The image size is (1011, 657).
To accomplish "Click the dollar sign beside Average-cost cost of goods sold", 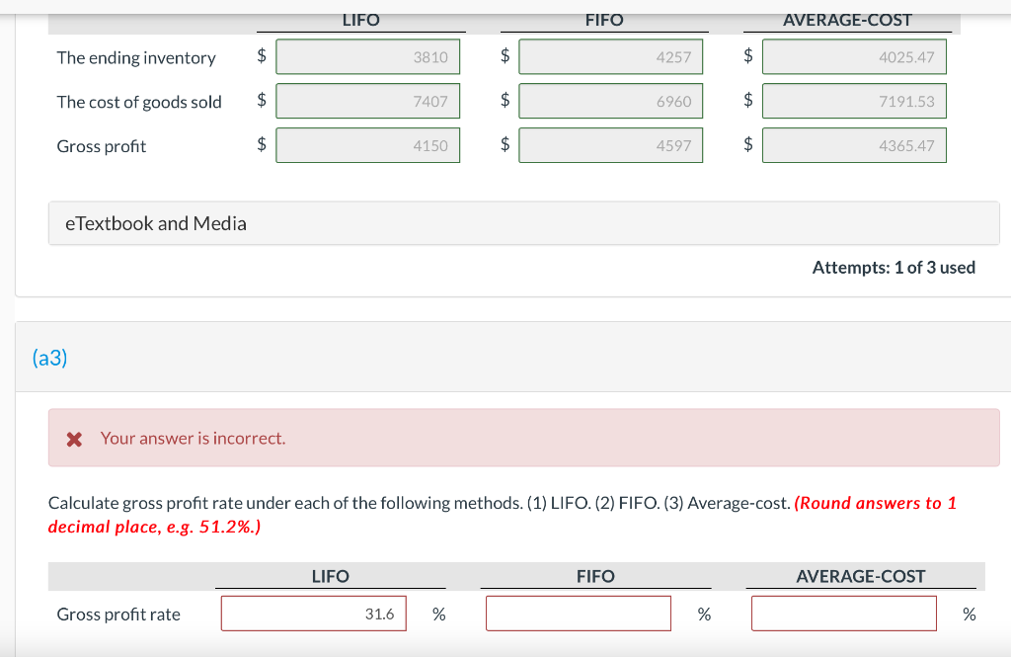I will click(748, 100).
